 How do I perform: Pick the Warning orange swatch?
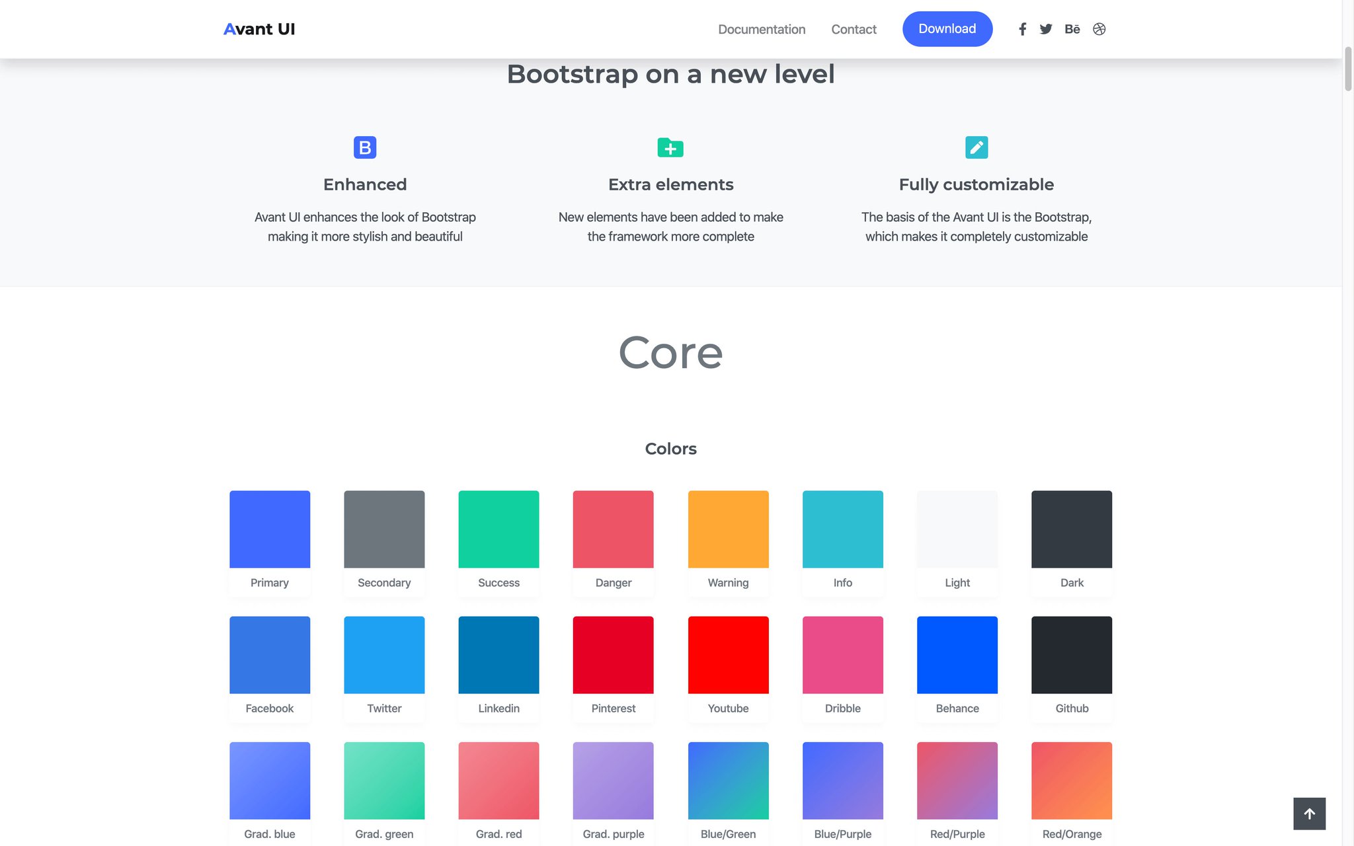tap(728, 529)
